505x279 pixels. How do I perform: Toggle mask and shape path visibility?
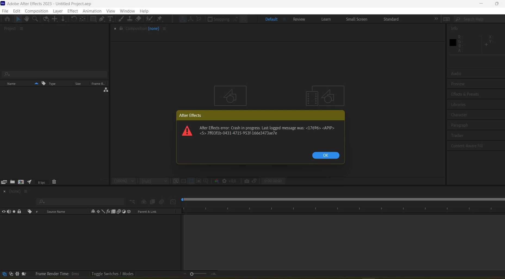(191, 181)
